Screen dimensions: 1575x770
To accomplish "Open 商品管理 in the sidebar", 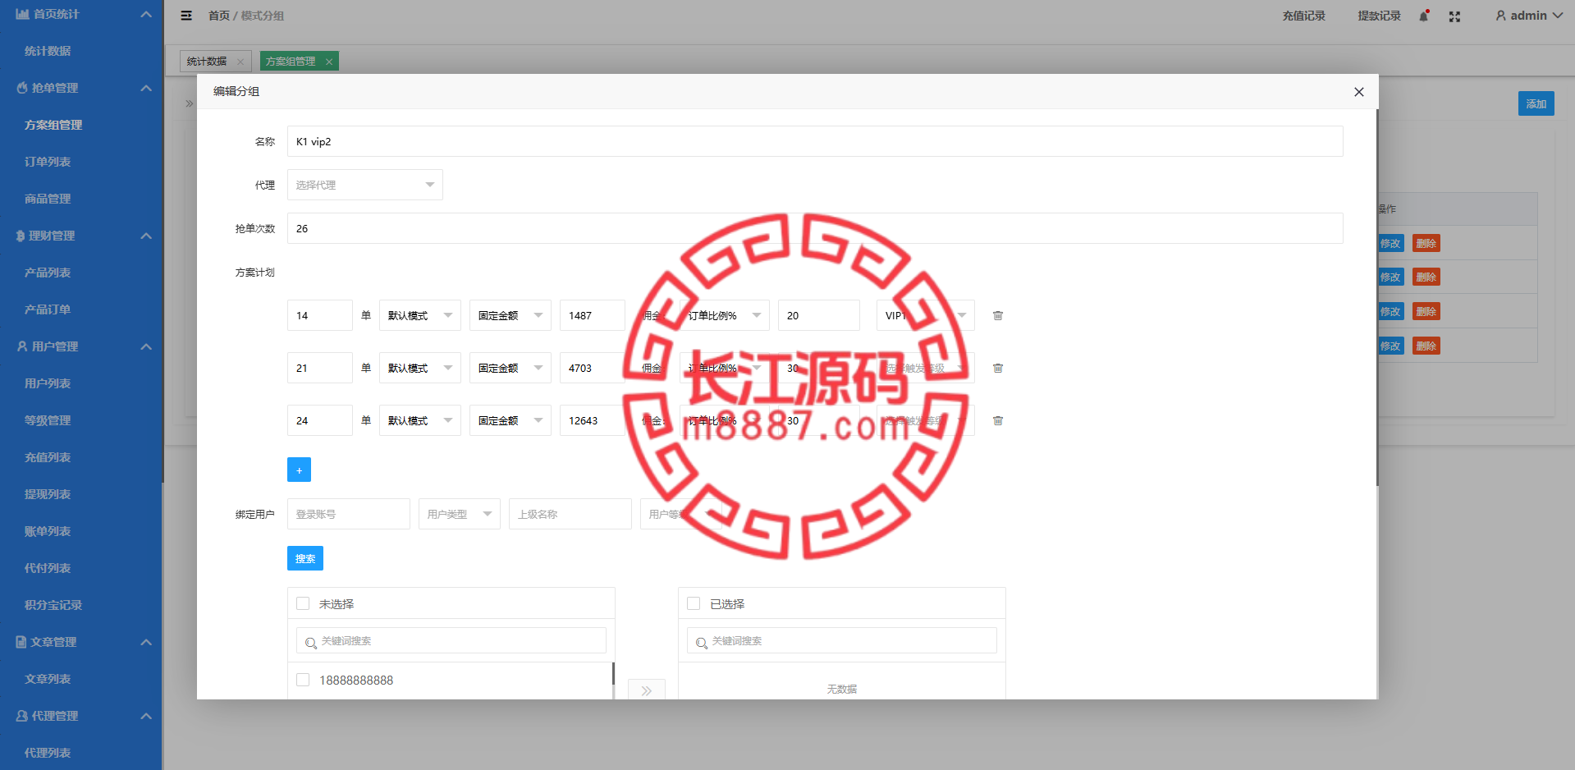I will pos(48,199).
